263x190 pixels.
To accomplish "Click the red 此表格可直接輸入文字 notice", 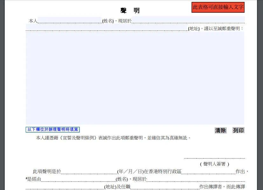I will pyautogui.click(x=218, y=7).
